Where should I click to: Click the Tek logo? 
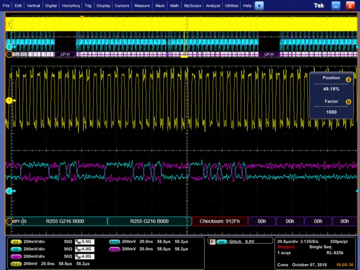click(319, 6)
